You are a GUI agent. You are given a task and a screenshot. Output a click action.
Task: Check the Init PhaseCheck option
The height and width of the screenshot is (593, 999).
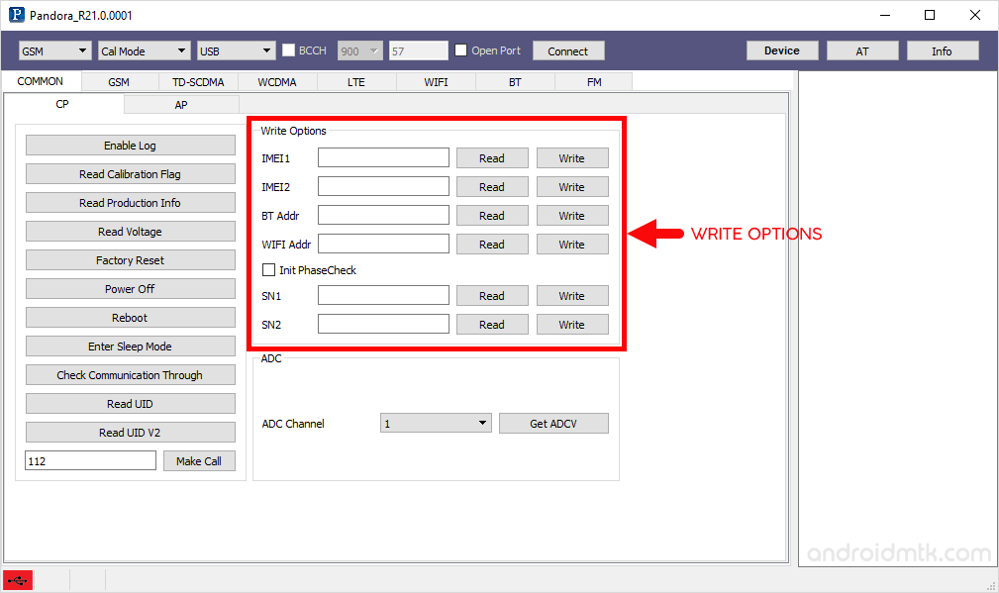click(268, 269)
